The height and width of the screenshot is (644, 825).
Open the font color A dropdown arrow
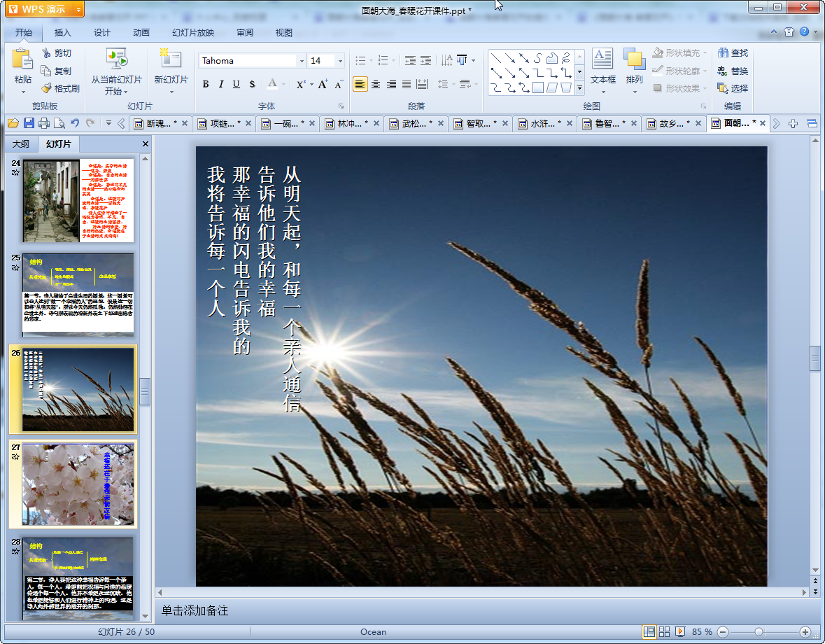(x=283, y=84)
